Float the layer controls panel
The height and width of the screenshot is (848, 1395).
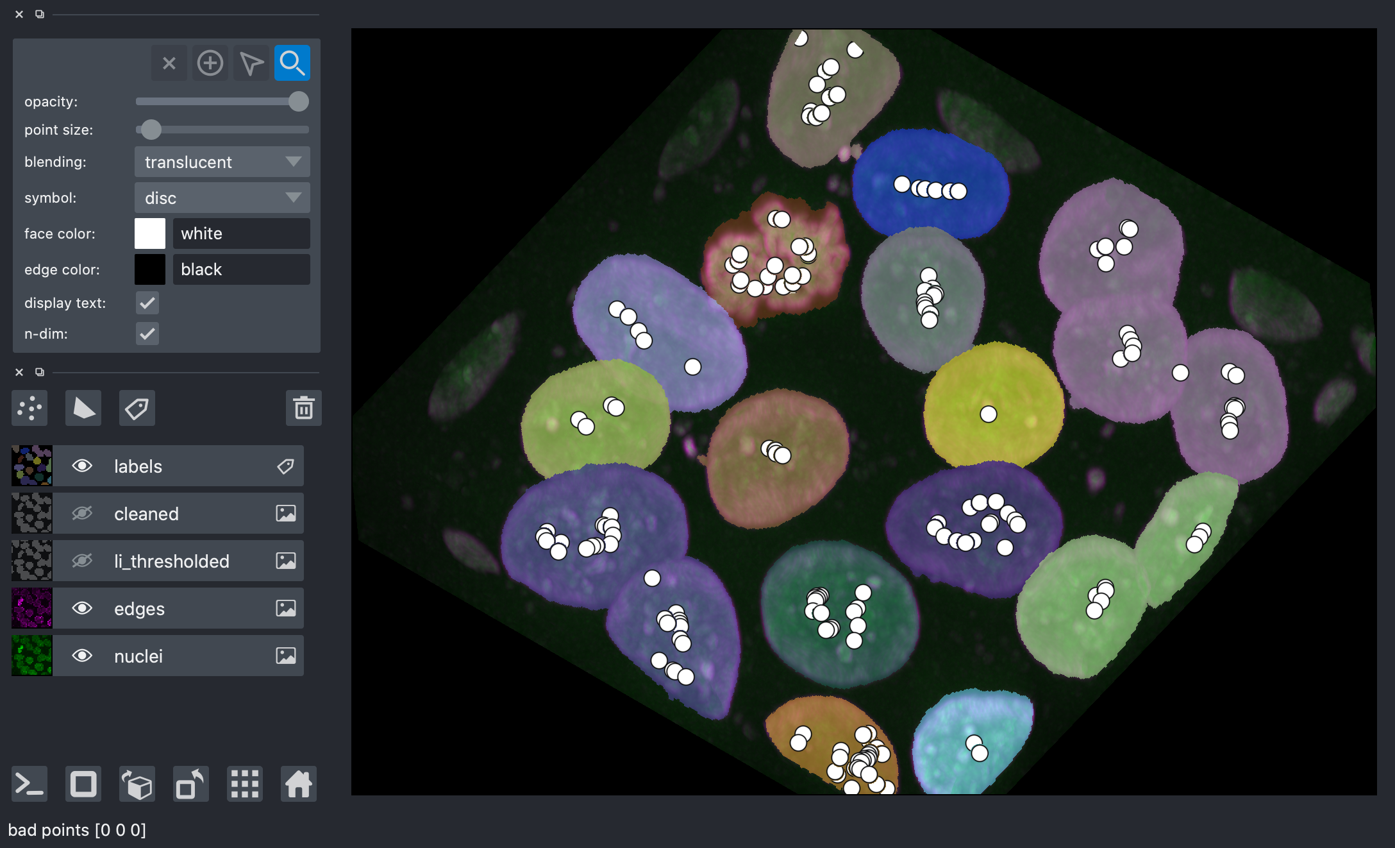point(40,14)
